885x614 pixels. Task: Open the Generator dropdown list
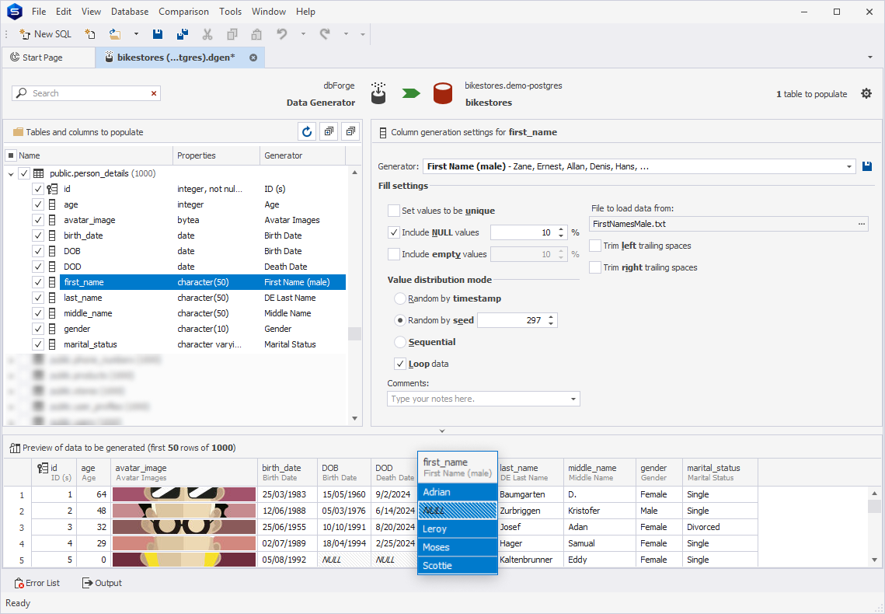click(849, 166)
